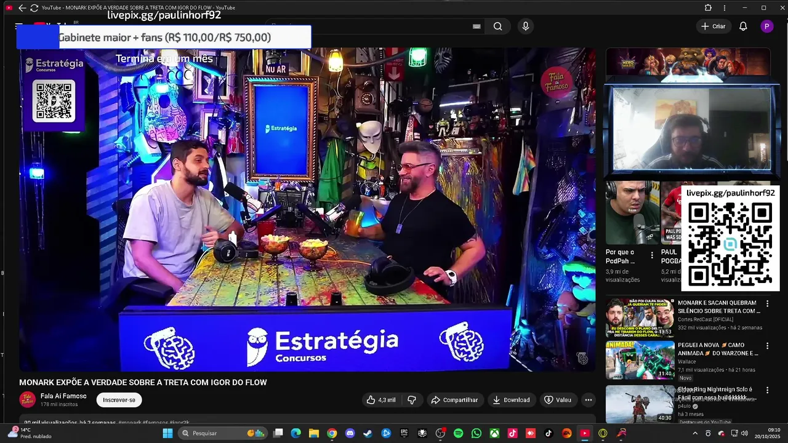Open options for CAMO ANIMADA WARZONE video
The width and height of the screenshot is (788, 443).
[x=767, y=346]
